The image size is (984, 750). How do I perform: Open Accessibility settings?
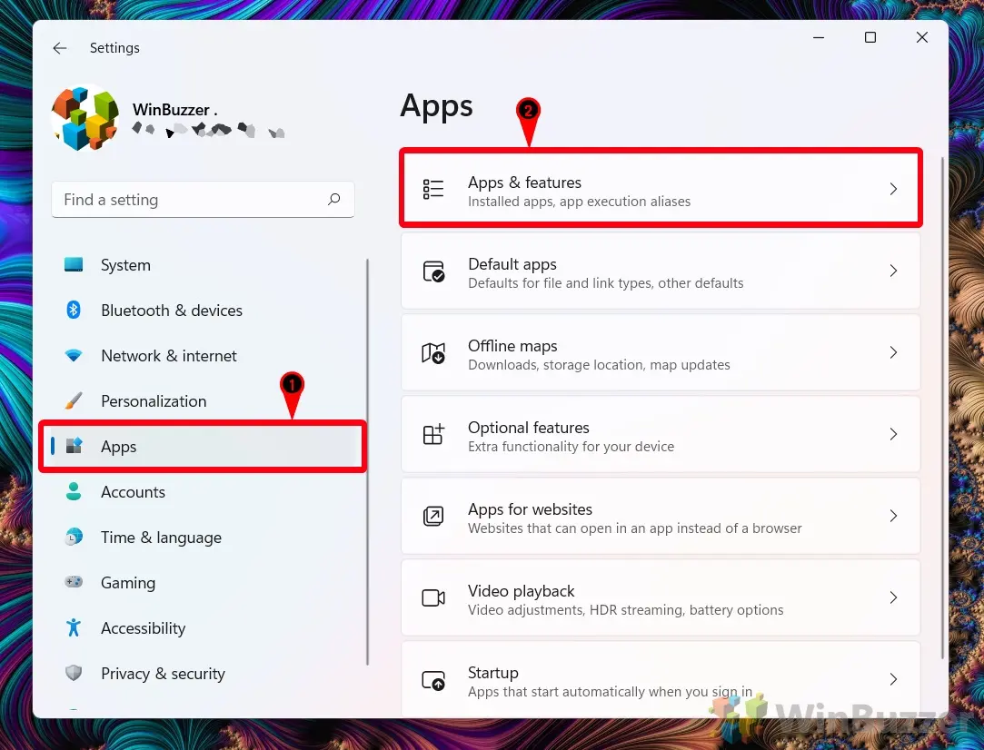click(x=202, y=628)
